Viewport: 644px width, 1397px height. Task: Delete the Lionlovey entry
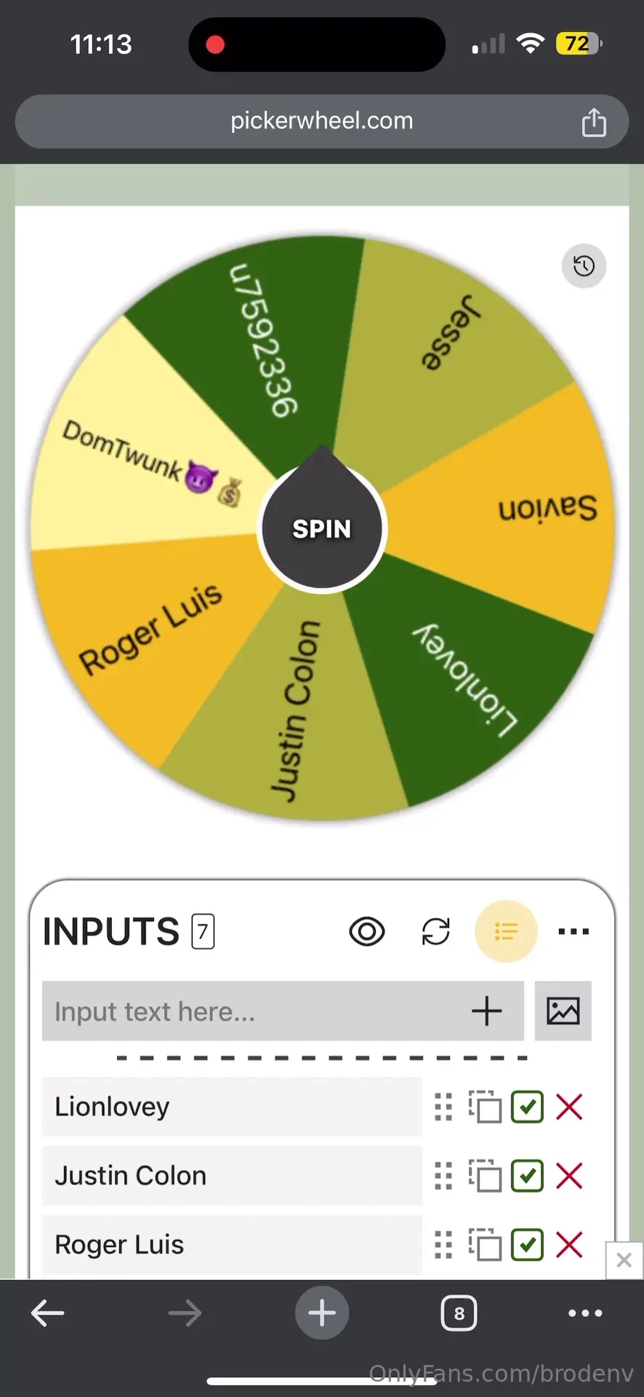pos(569,1107)
